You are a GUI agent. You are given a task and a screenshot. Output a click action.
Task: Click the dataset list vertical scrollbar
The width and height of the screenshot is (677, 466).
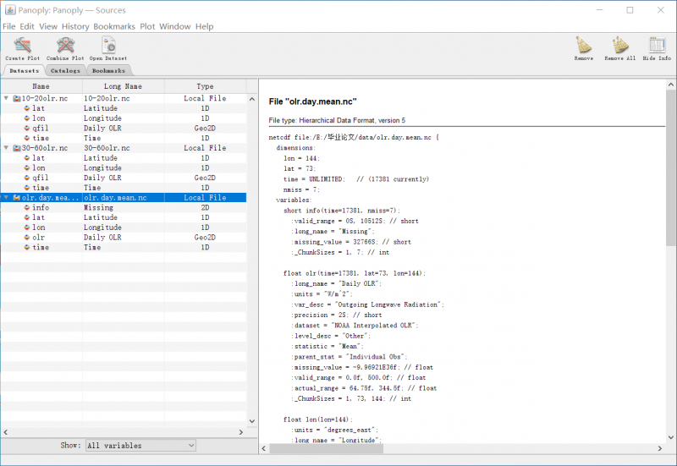click(251, 254)
